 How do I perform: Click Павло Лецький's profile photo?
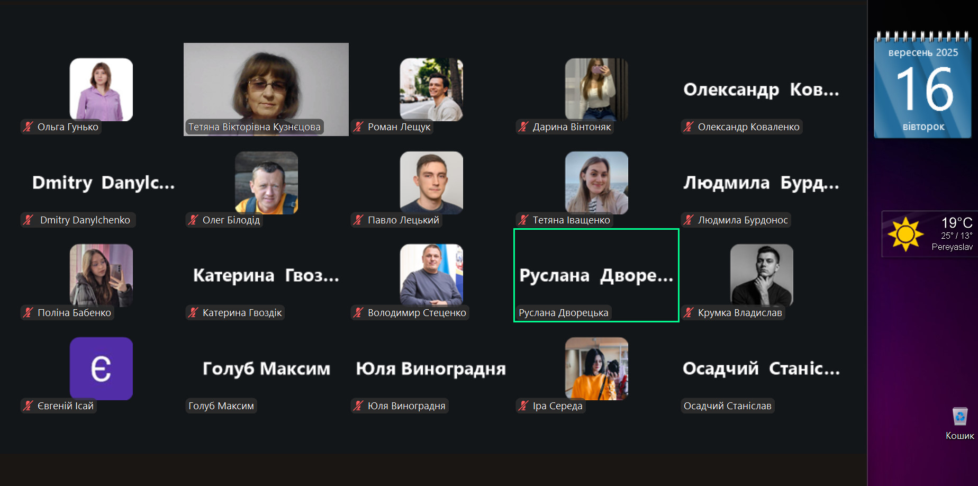pos(431,183)
